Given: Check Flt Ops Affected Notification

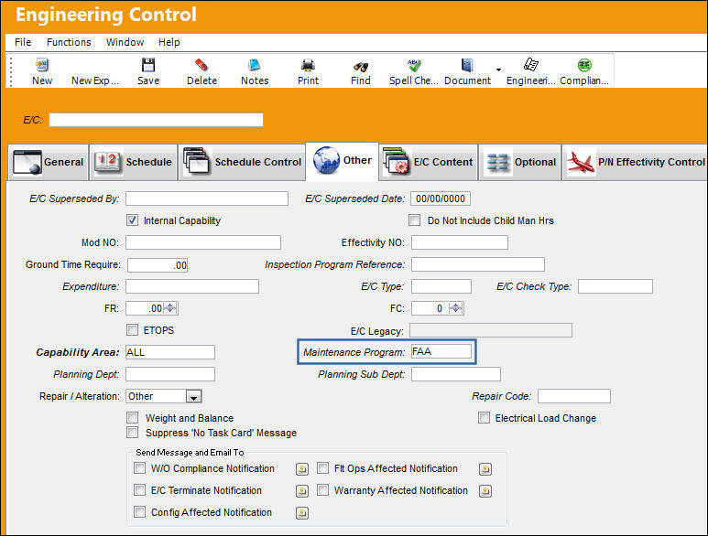Looking at the screenshot, I should point(322,468).
